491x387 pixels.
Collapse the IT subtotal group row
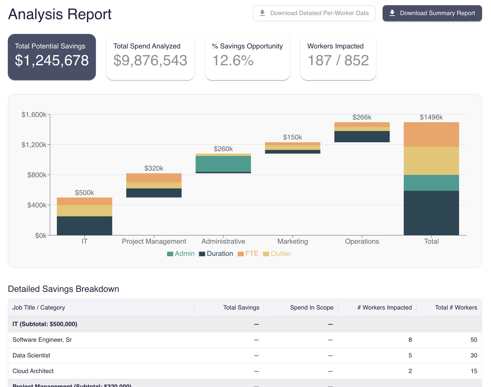(x=45, y=324)
